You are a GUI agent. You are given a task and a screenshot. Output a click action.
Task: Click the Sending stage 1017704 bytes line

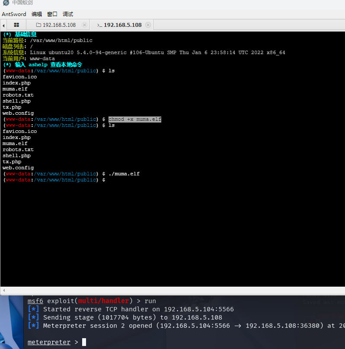[125, 317]
